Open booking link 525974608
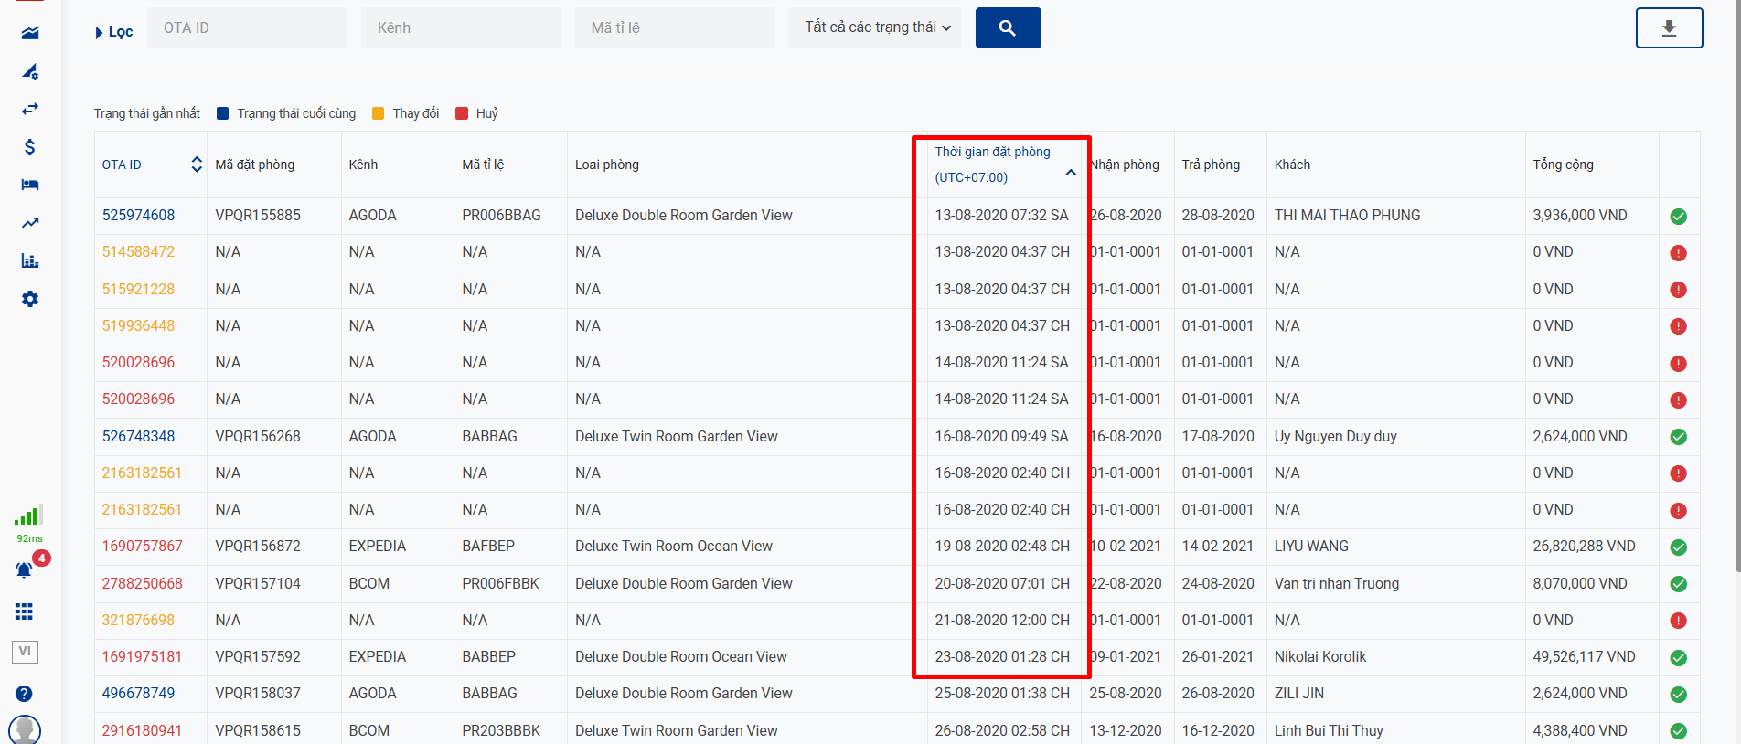Image resolution: width=1741 pixels, height=744 pixels. [x=138, y=216]
